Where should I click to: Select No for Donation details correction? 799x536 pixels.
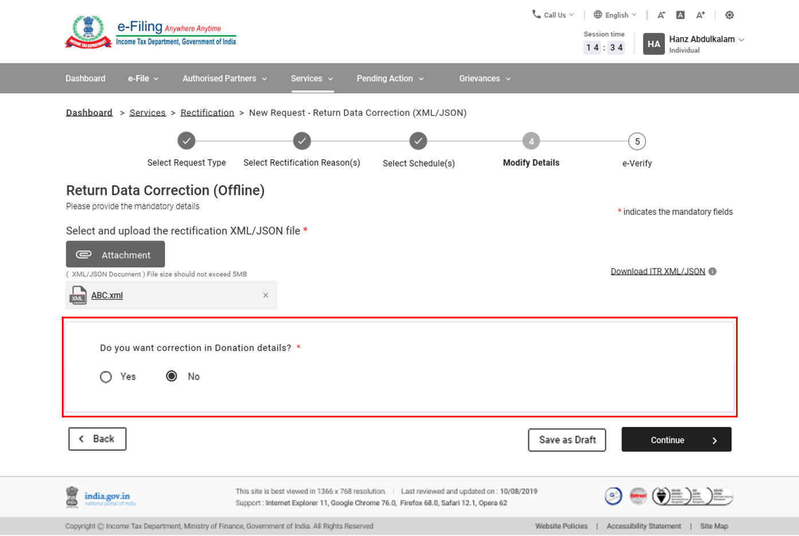[x=171, y=376]
